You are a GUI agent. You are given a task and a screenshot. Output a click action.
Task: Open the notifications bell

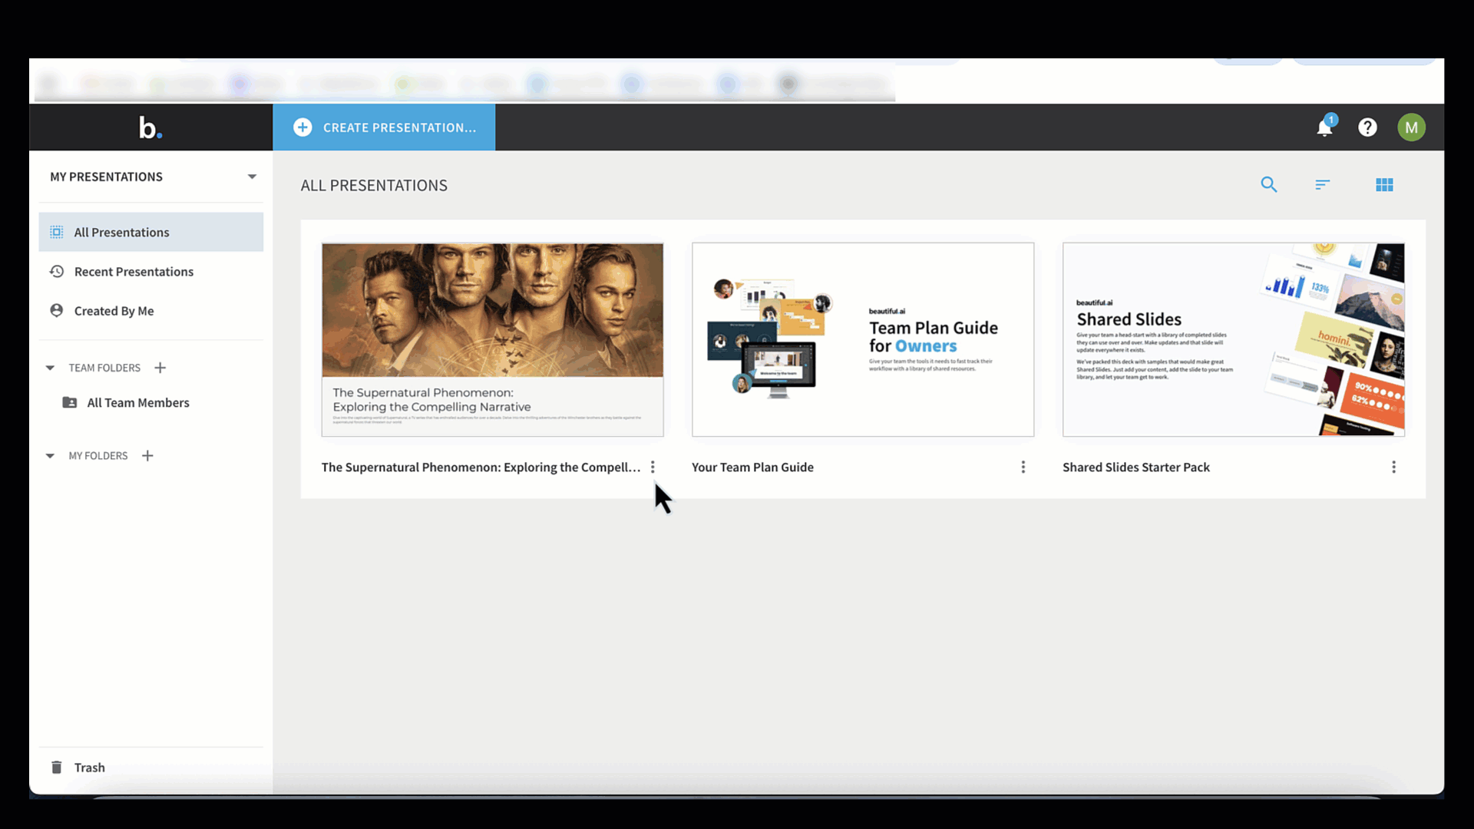coord(1325,127)
